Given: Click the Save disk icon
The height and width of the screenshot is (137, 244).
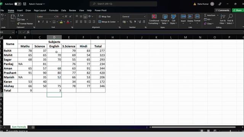Looking at the screenshot, I should click(x=24, y=4).
